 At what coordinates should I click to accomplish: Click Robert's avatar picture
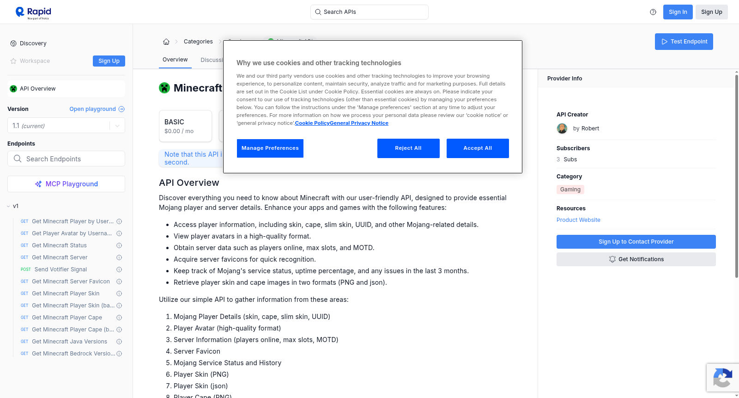click(562, 129)
